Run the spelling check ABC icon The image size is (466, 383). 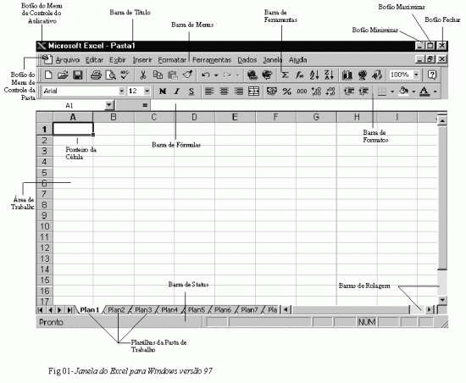pyautogui.click(x=125, y=75)
